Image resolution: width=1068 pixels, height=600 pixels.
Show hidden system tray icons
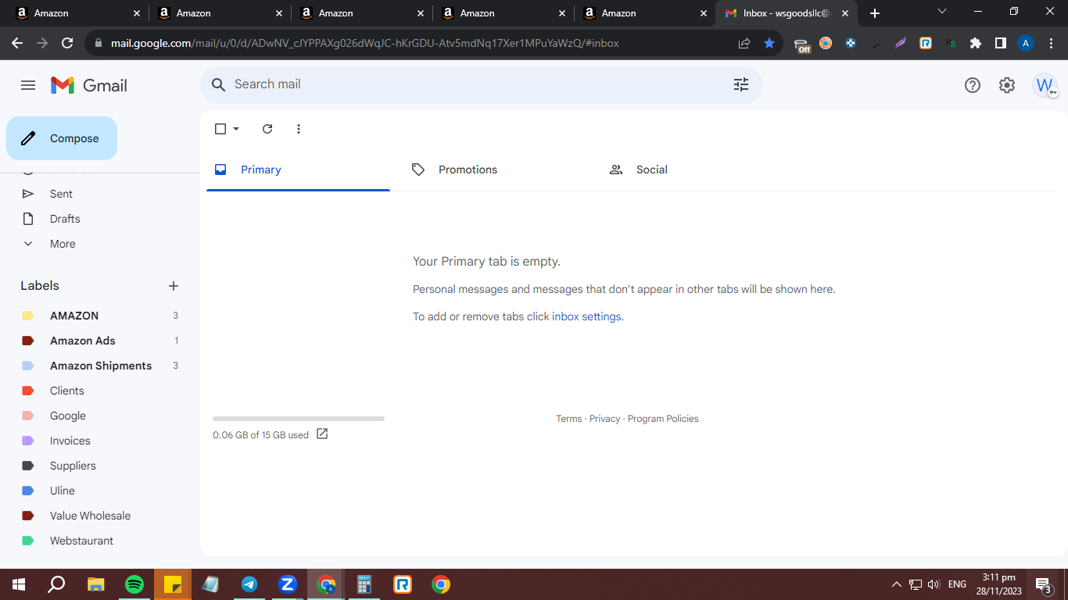(x=896, y=584)
